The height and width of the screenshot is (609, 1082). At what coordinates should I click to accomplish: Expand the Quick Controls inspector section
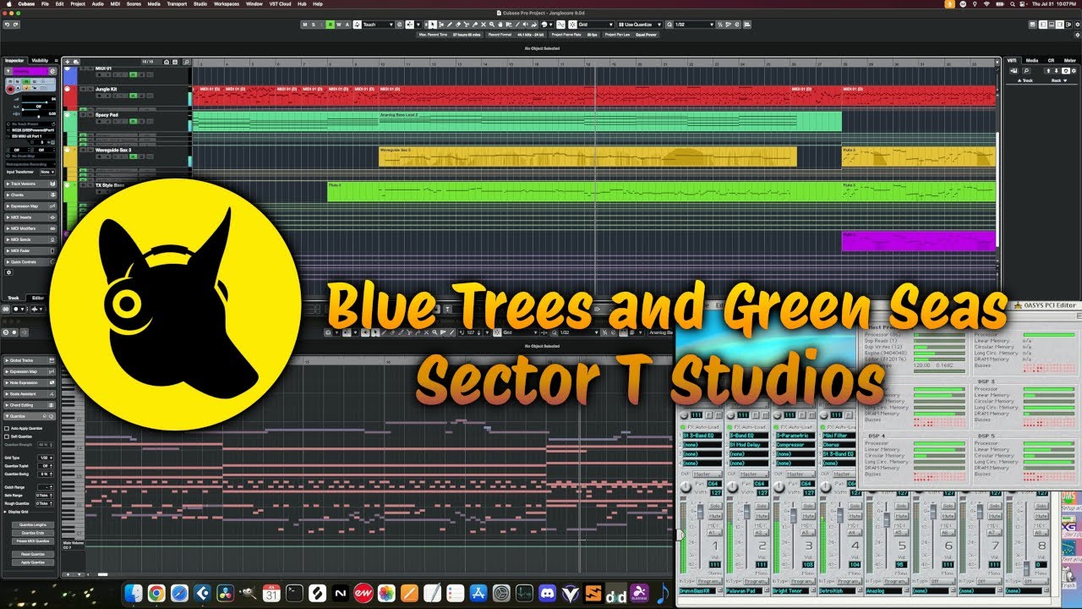(31, 262)
